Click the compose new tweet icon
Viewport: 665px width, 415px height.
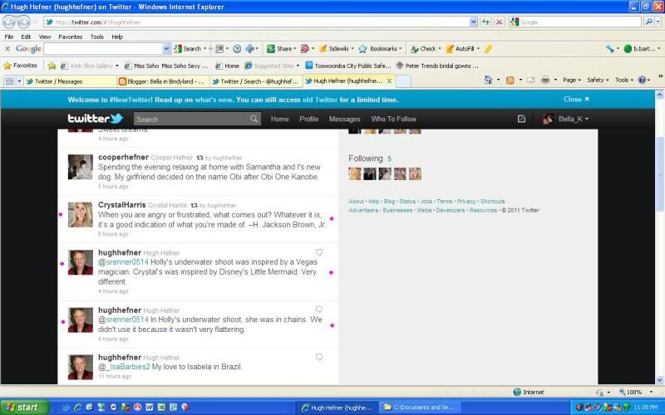point(522,119)
